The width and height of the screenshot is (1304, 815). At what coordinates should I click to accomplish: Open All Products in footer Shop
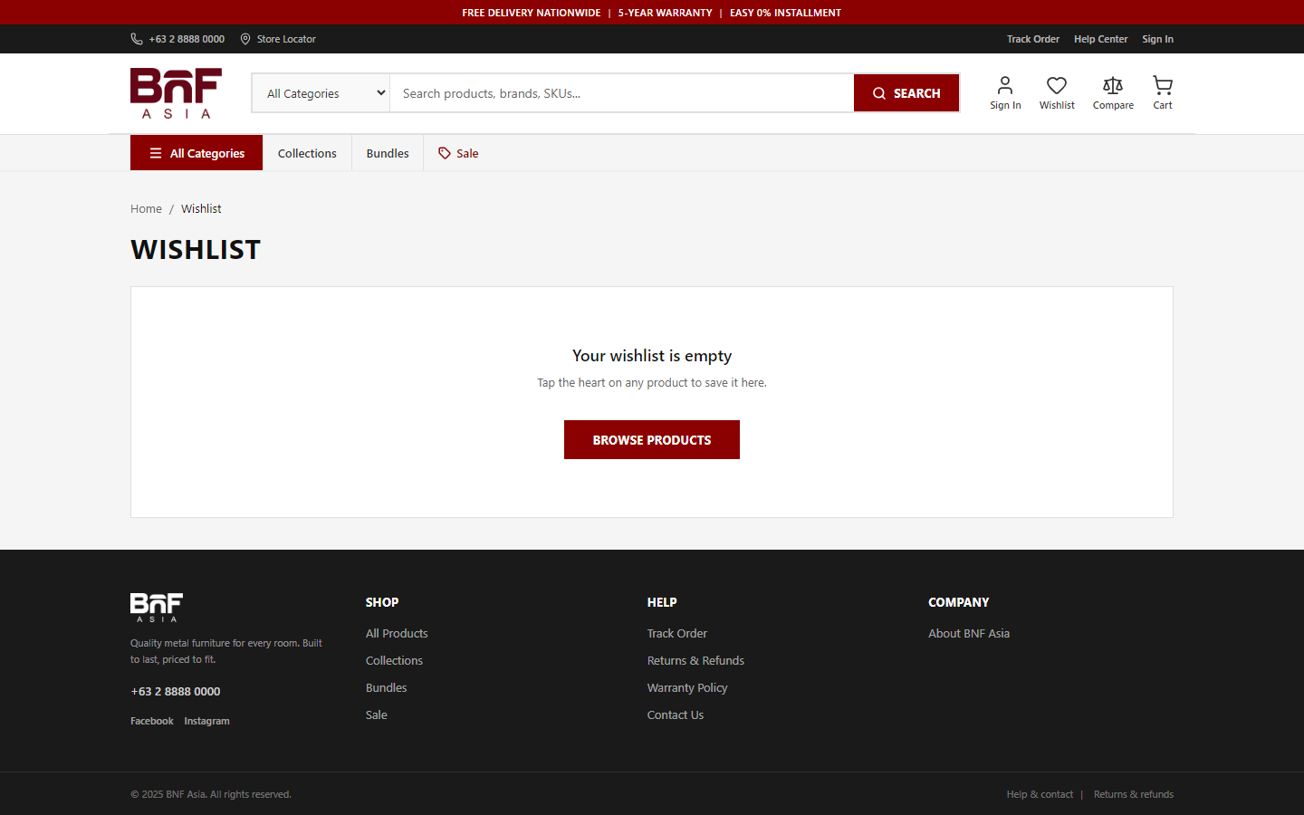coord(397,633)
